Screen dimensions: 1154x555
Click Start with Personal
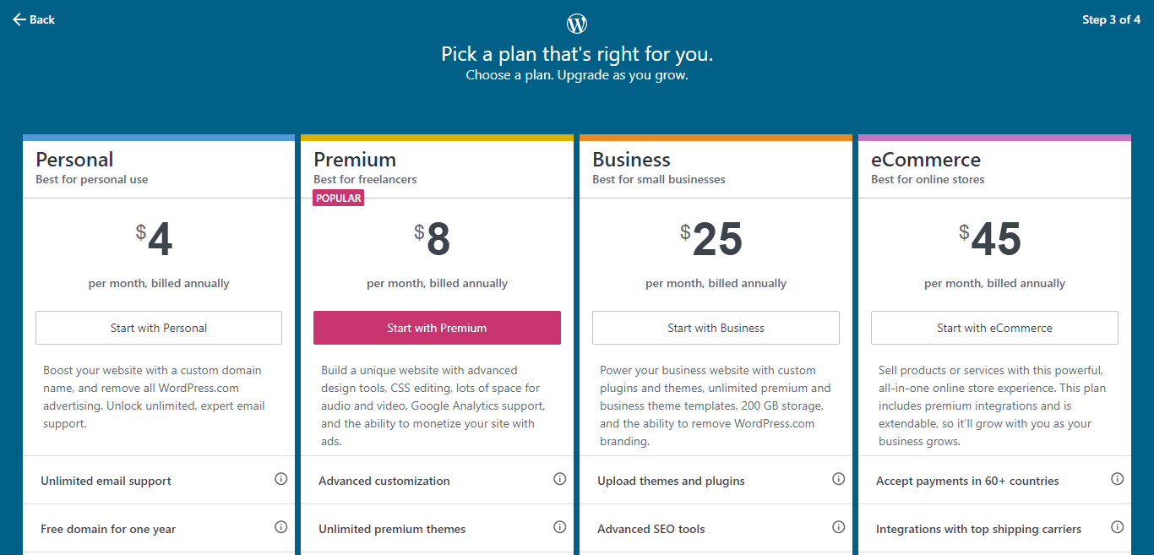158,328
